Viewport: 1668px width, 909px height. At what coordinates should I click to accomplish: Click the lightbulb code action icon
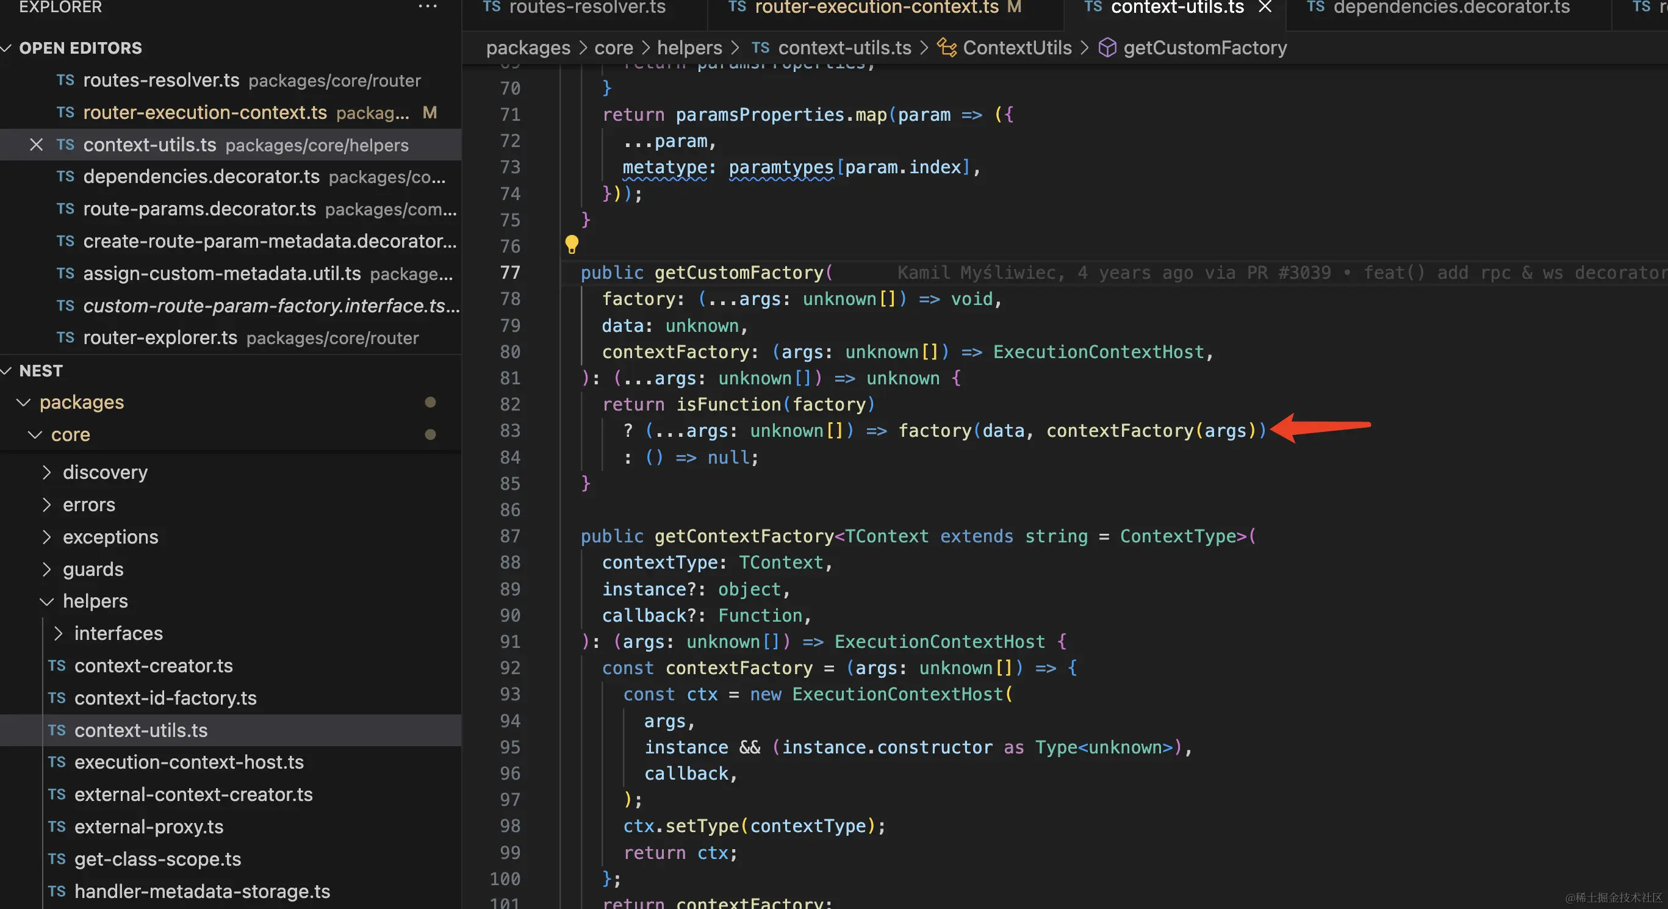click(571, 244)
